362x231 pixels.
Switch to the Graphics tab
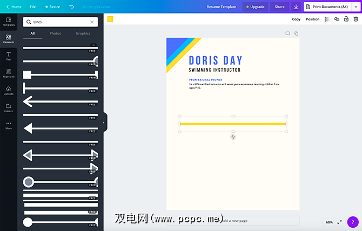pyautogui.click(x=83, y=33)
